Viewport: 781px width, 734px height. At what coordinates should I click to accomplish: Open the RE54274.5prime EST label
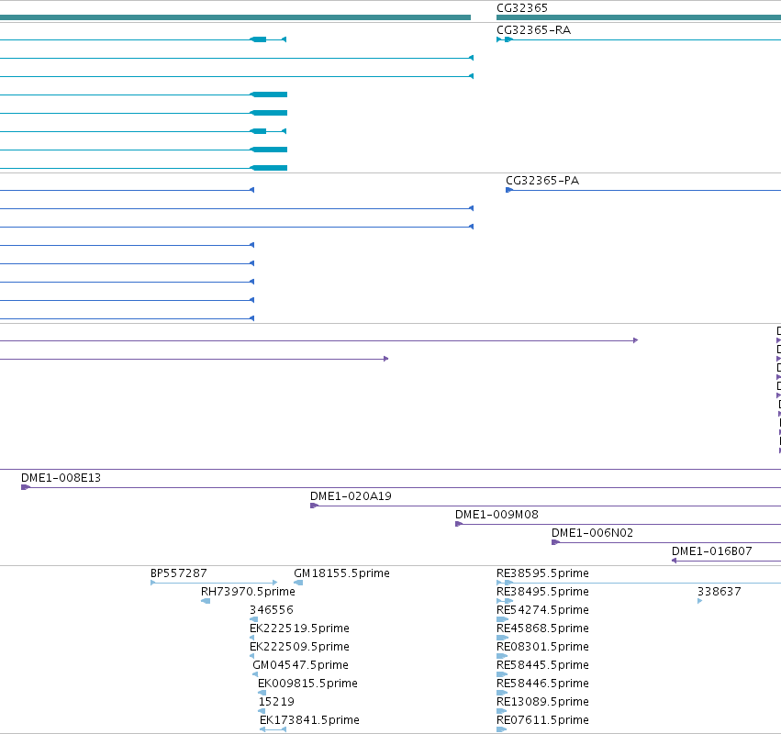coord(542,610)
